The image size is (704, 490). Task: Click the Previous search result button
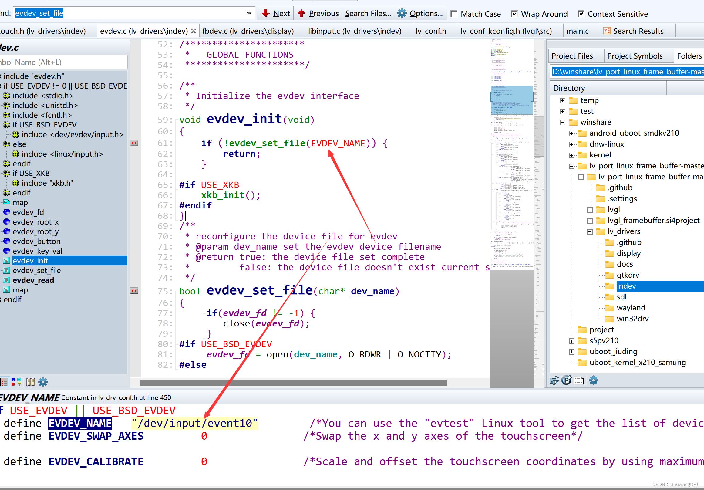click(318, 13)
